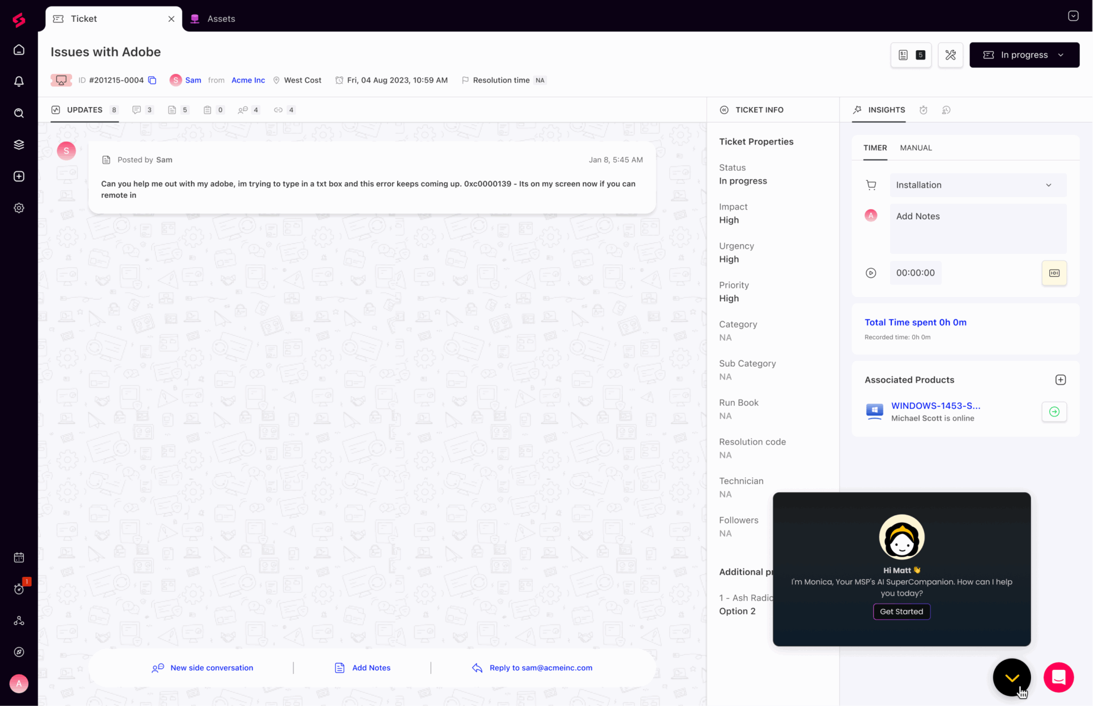Click the plus-square create icon in sidebar
This screenshot has height=706, width=1093.
19,176
